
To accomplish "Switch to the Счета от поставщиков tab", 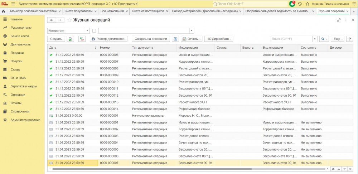I will tap(147, 11).
